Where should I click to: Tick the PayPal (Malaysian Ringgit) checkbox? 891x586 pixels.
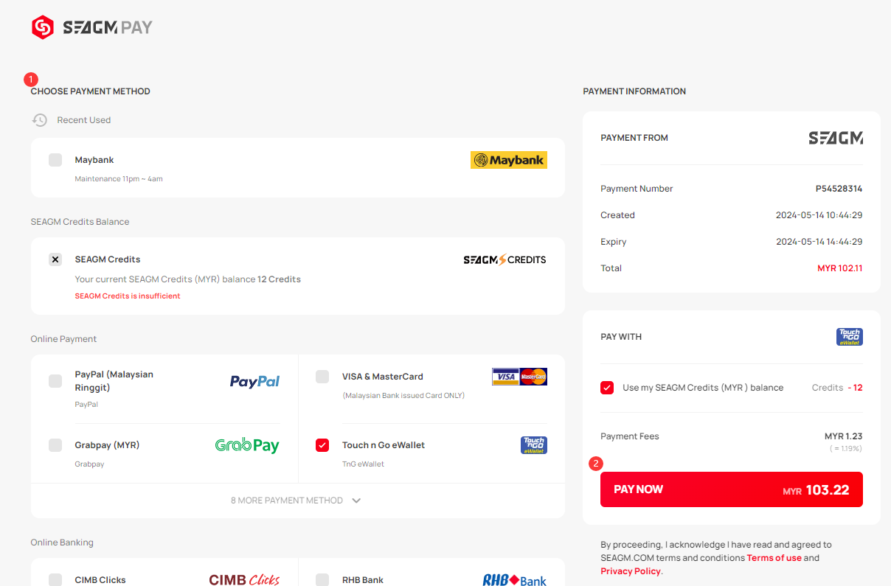(55, 381)
